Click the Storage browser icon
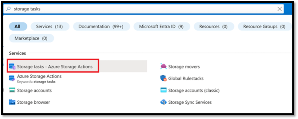 point(12,102)
